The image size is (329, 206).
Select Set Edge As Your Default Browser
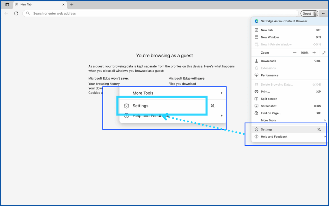pyautogui.click(x=284, y=21)
